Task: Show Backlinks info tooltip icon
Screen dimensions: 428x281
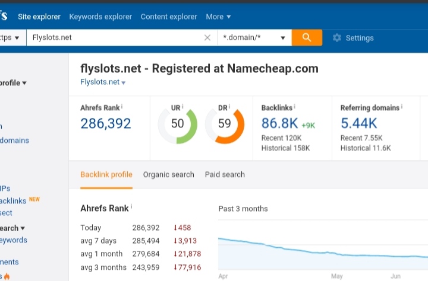Action: click(x=294, y=107)
